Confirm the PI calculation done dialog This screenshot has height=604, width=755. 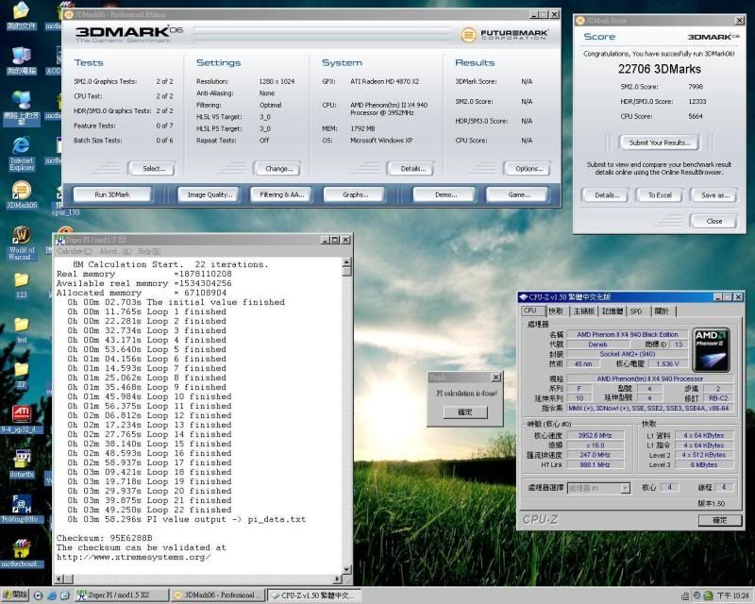pyautogui.click(x=464, y=412)
